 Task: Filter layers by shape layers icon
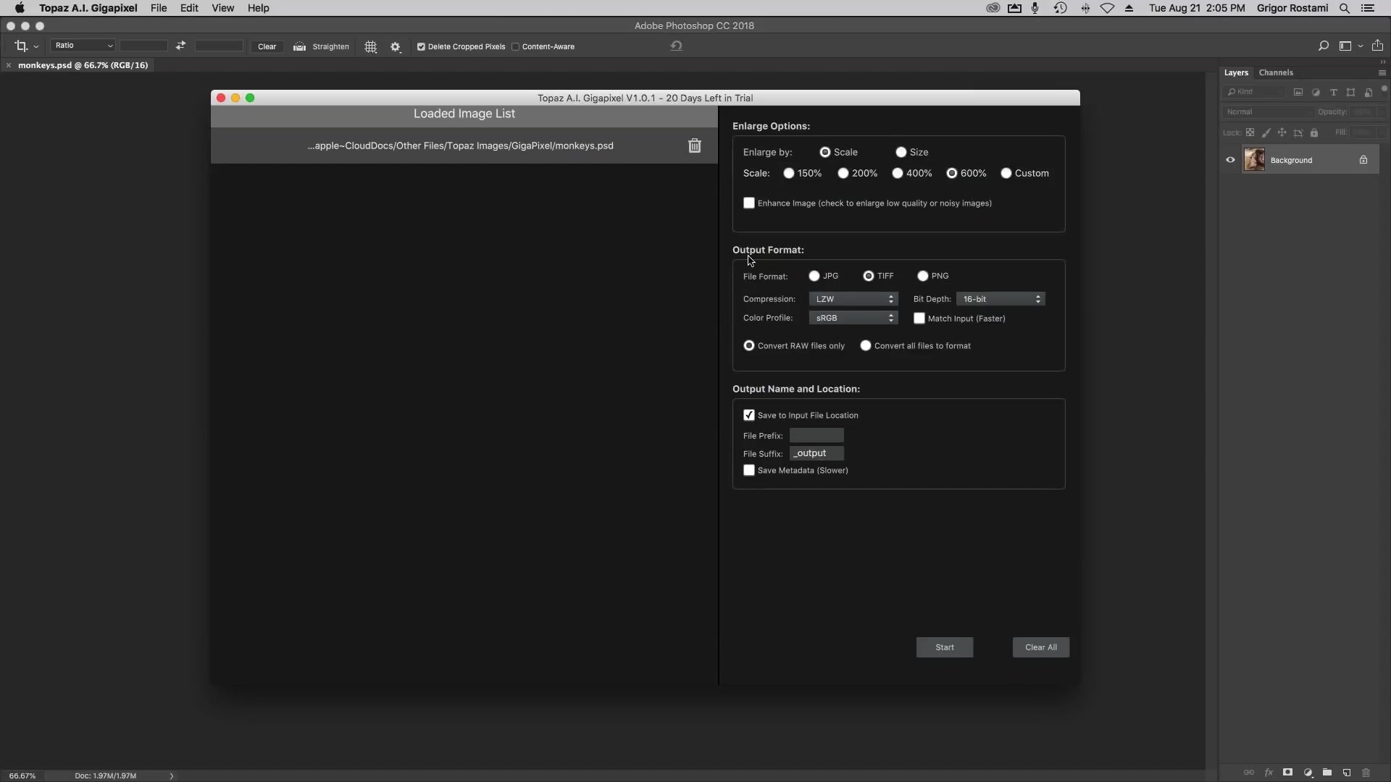(1350, 92)
